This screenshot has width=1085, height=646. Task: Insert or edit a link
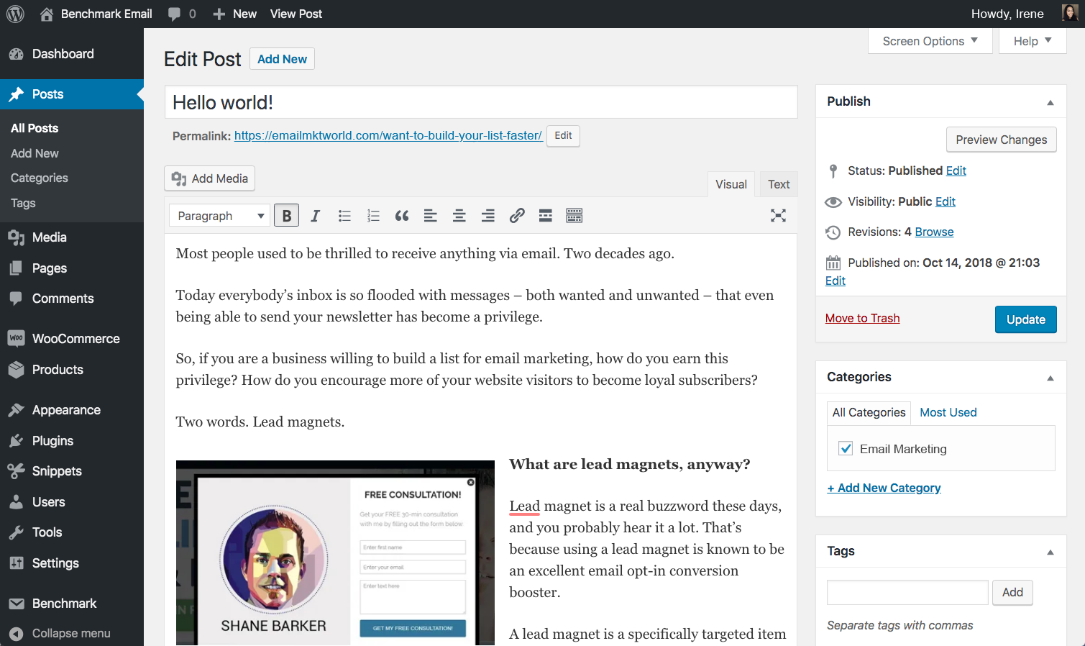[517, 215]
